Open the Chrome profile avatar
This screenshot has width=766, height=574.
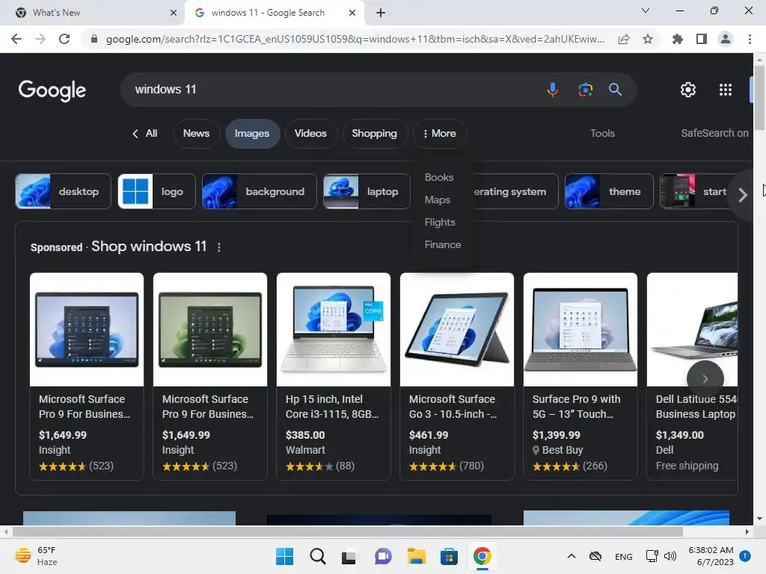coord(726,39)
